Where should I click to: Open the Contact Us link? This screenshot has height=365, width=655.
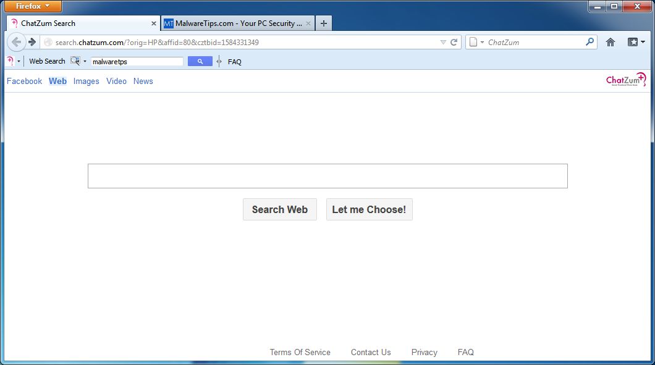(371, 352)
